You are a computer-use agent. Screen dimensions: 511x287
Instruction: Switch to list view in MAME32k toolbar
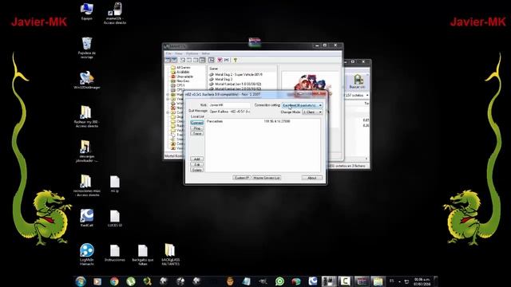click(x=196, y=61)
